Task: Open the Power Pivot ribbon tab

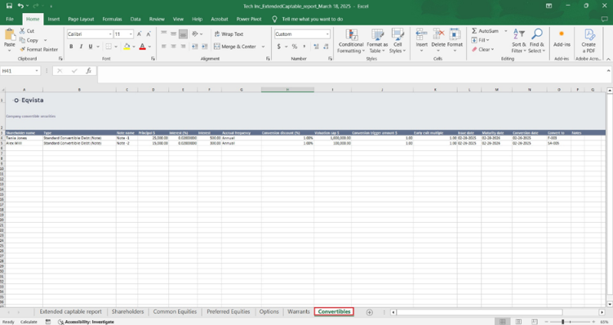Action: pos(249,19)
